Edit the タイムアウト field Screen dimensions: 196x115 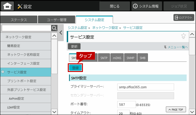(124, 113)
